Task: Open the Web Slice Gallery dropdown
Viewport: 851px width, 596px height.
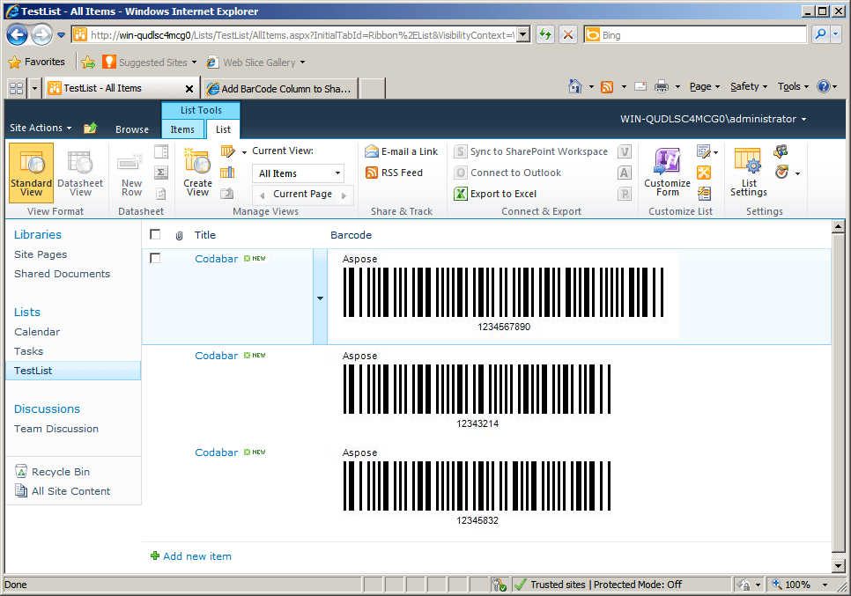Action: tap(302, 63)
